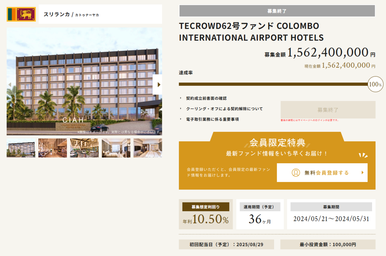Click the 100% achievement progress bar
This screenshot has width=386, height=256.
pyautogui.click(x=273, y=84)
